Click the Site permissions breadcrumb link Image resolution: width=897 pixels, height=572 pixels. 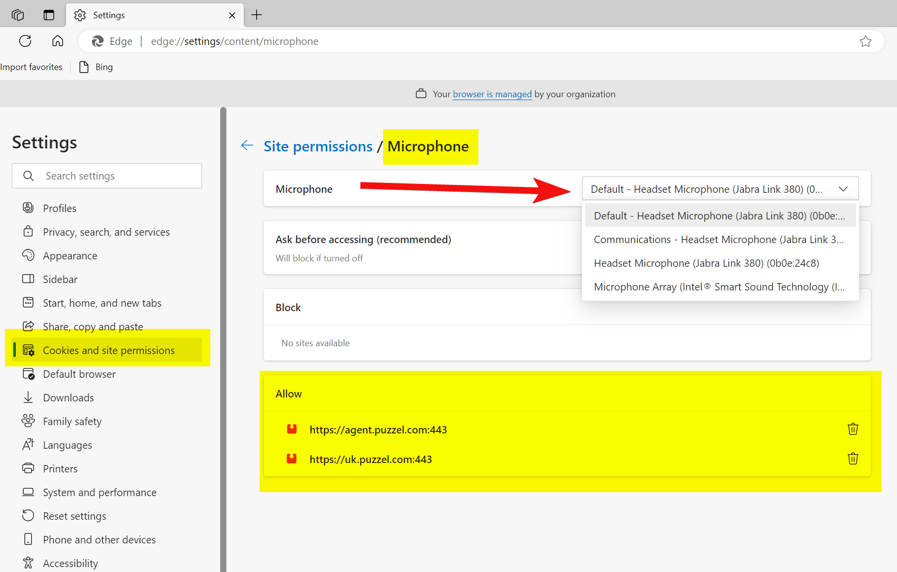tap(318, 146)
